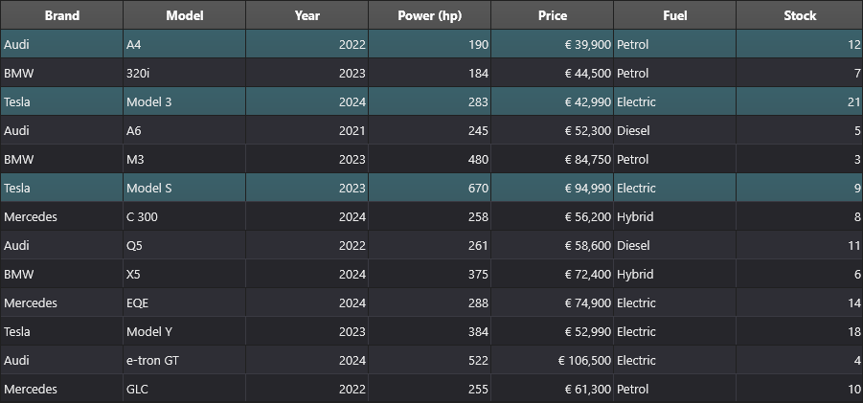The image size is (863, 403).
Task: Click the Mercedes GLC price € 61,300
Action: coord(552,389)
